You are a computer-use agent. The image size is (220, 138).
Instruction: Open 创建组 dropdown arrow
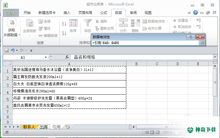tap(190, 21)
